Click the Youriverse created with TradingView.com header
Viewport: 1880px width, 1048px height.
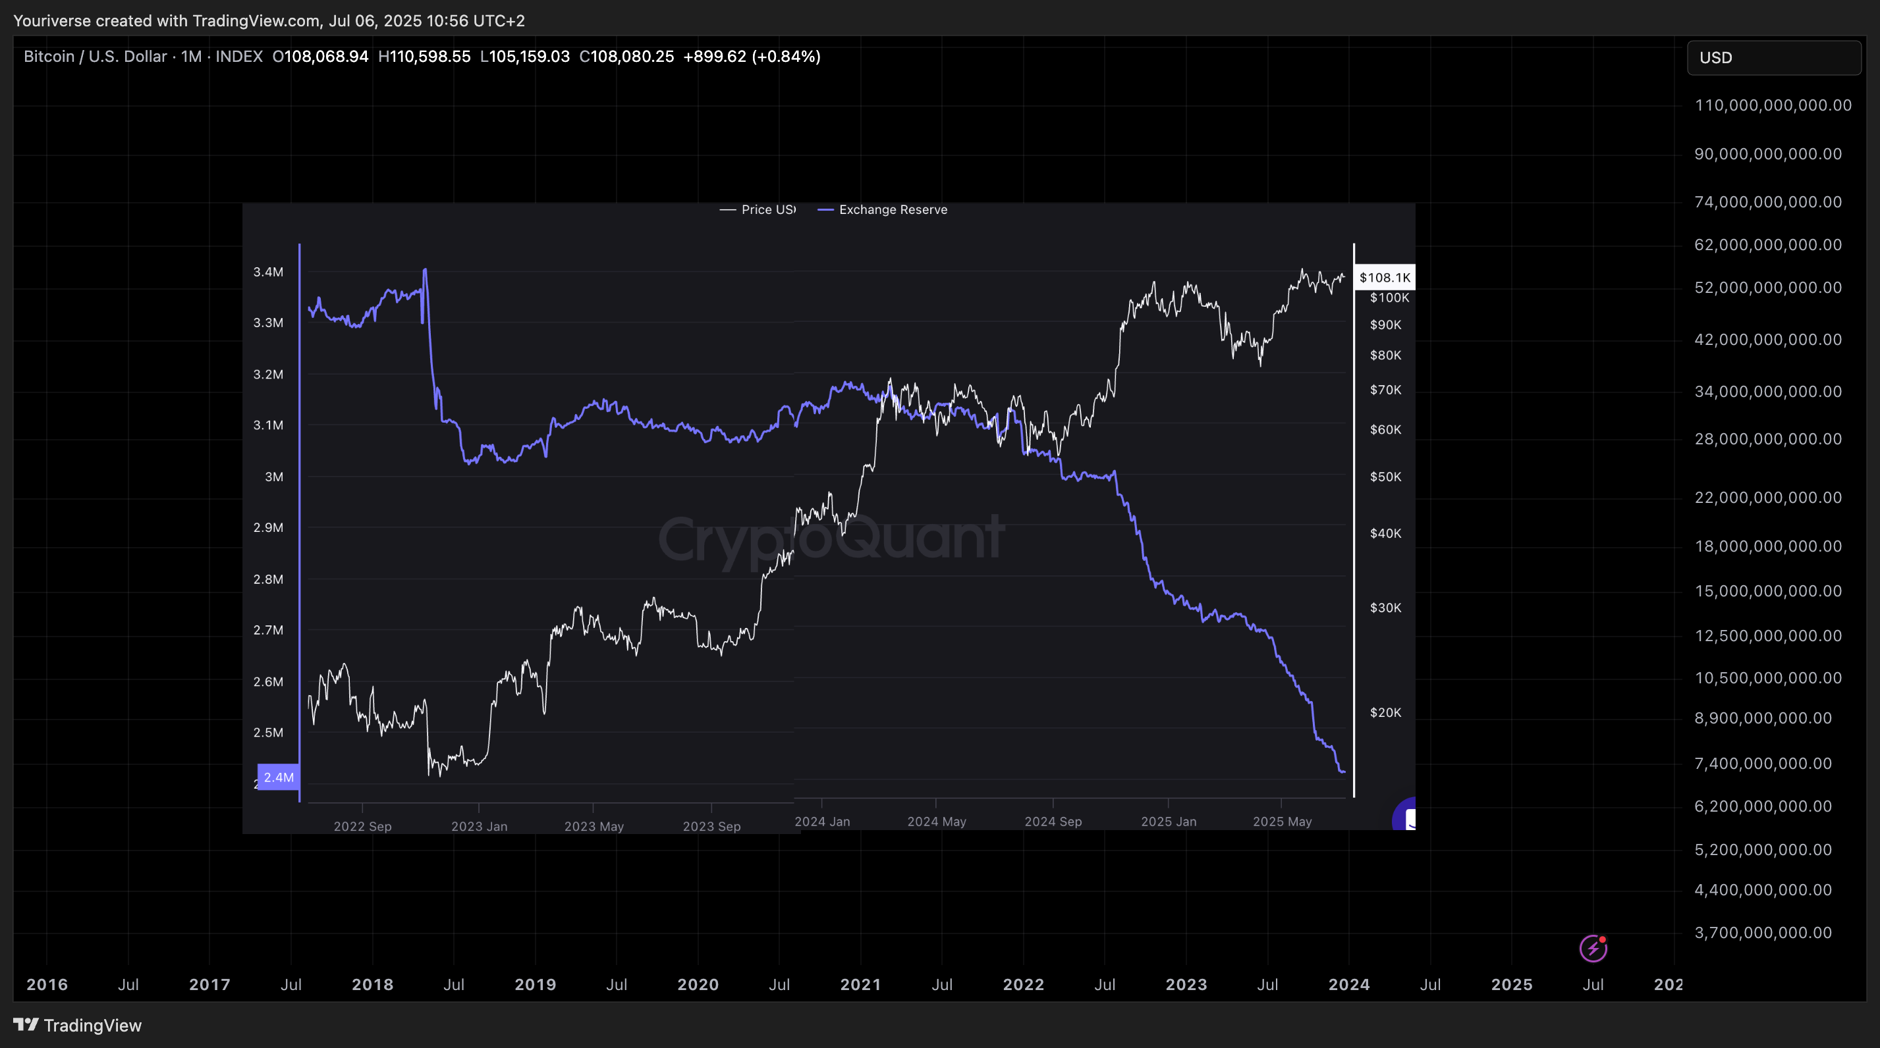(269, 20)
